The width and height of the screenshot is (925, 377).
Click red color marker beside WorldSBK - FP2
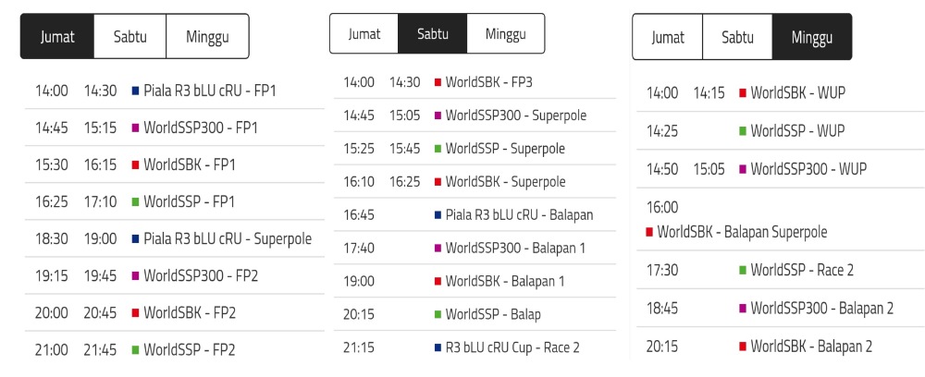[135, 312]
